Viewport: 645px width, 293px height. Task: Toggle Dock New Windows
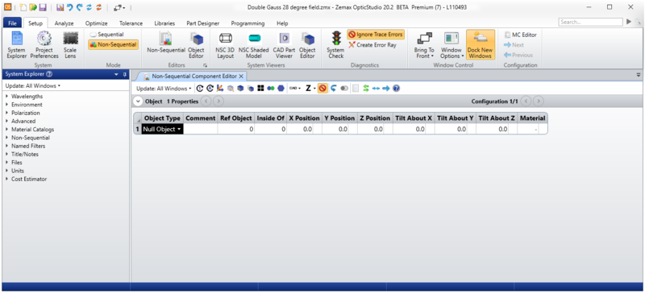pos(480,45)
